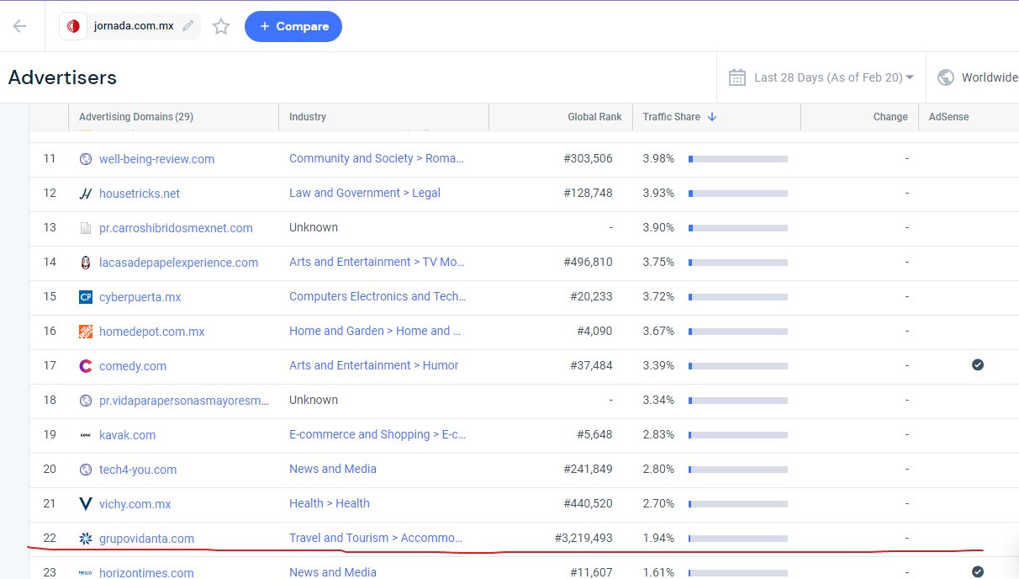Select the 1.61% traffic share value

658,572
